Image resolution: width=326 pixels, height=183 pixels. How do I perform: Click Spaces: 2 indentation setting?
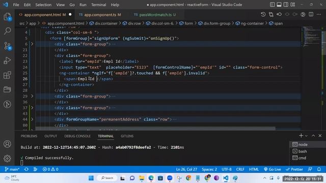[209, 169]
